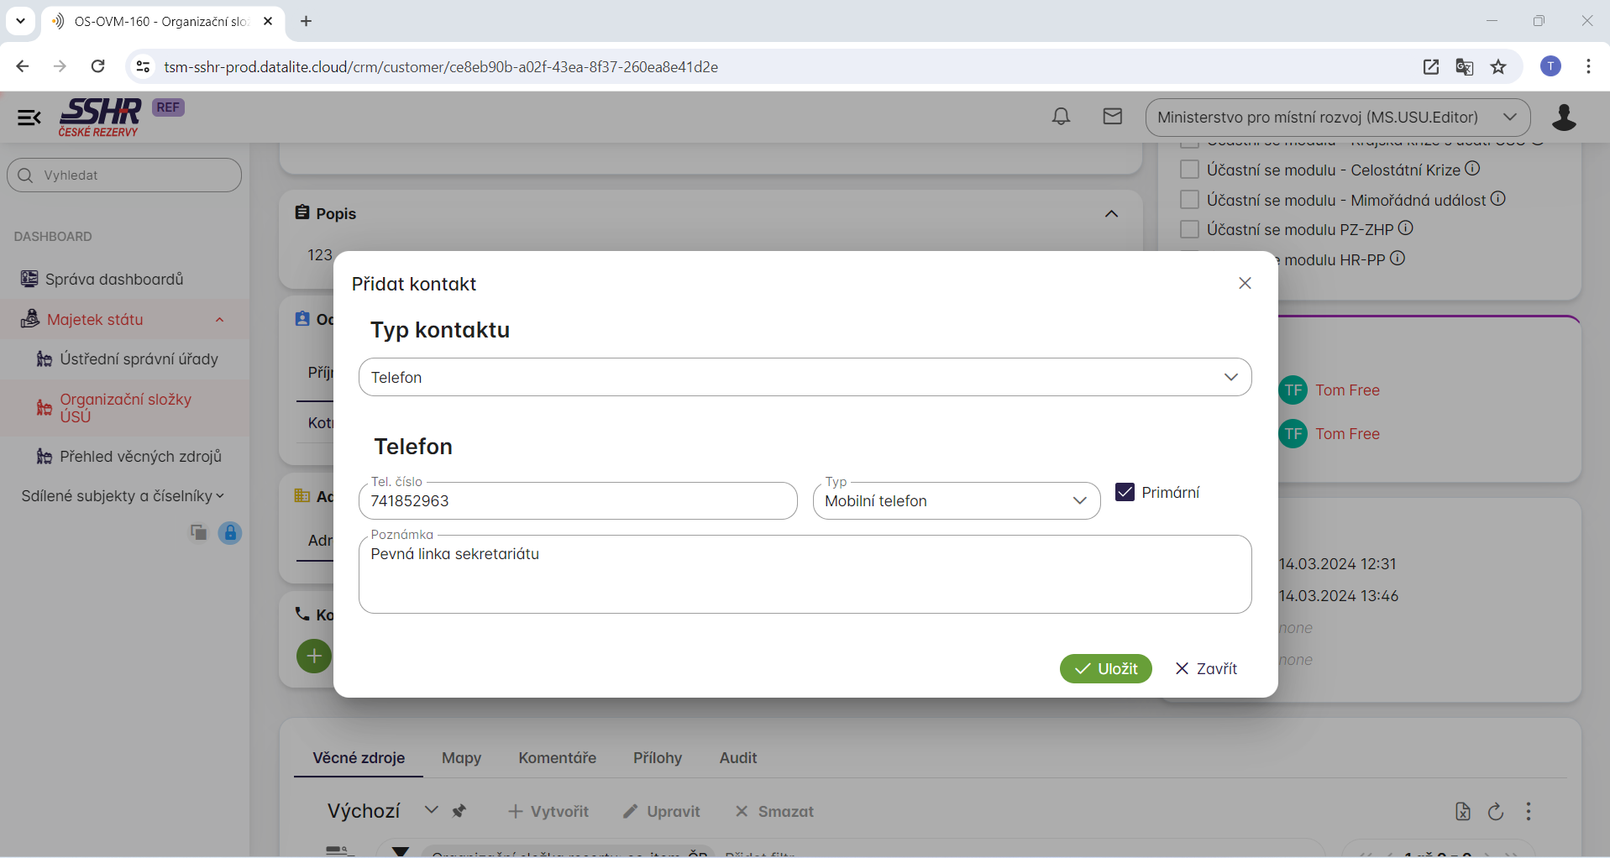Image resolution: width=1610 pixels, height=858 pixels.
Task: Click the blue lock icon in sidebar
Action: coord(229,533)
